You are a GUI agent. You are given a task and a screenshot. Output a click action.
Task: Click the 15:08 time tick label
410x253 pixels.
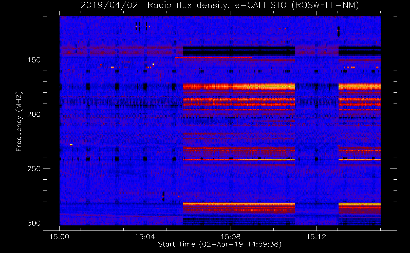pos(231,237)
